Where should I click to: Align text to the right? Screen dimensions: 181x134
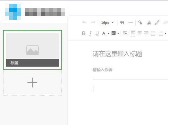point(146,34)
